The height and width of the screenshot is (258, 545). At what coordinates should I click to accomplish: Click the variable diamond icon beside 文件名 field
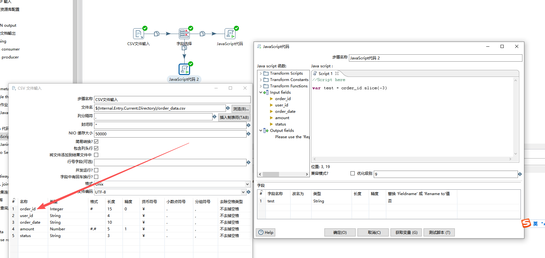tap(228, 108)
